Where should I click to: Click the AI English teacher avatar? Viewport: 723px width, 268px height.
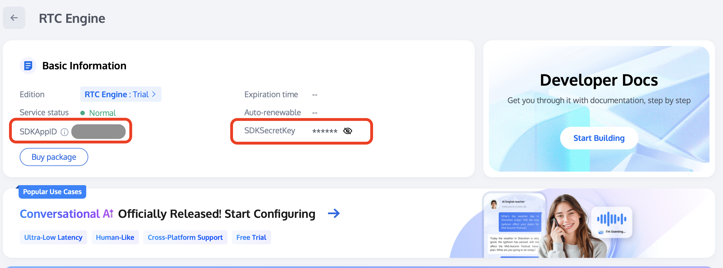click(494, 204)
